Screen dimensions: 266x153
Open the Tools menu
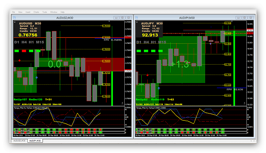click(x=45, y=12)
